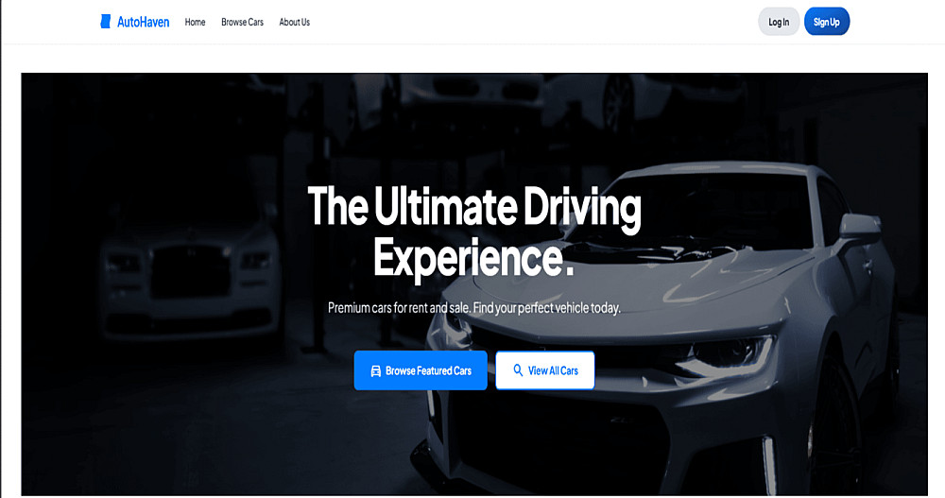Image resolution: width=945 pixels, height=498 pixels.
Task: Click the car icon in Browse Featured Cars
Action: coord(375,370)
